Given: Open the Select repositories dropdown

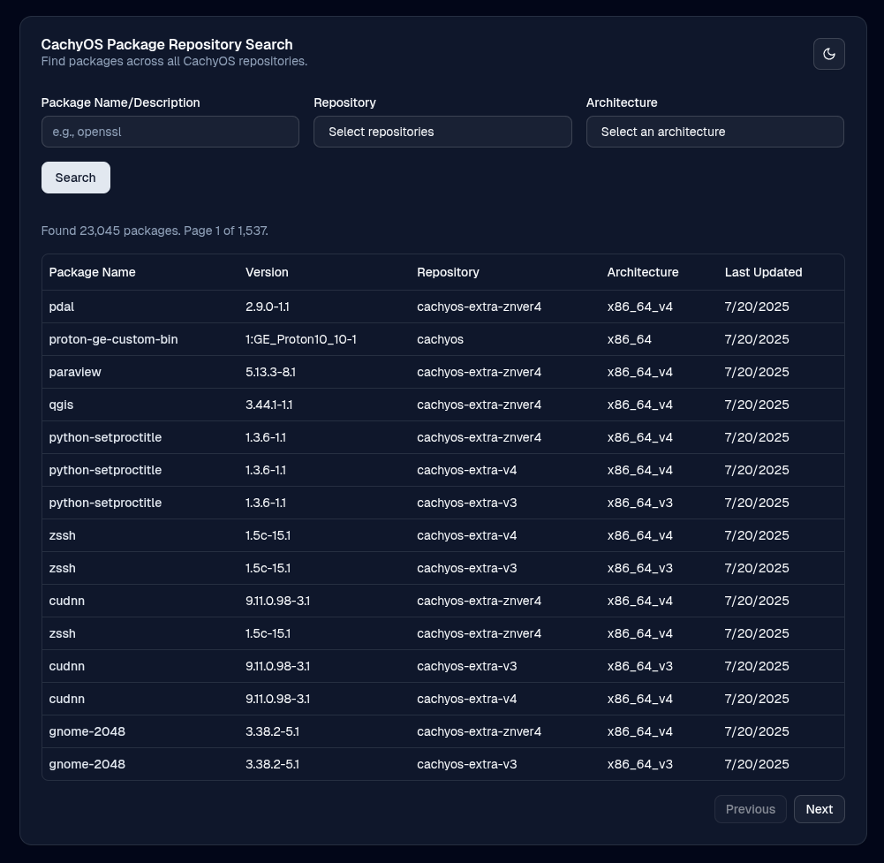Looking at the screenshot, I should pos(442,132).
